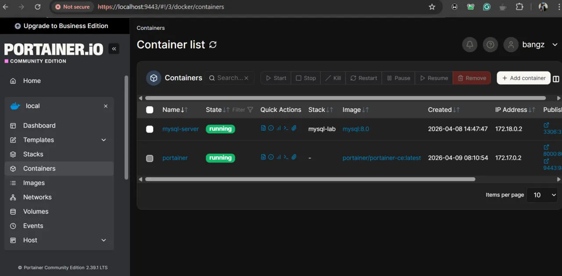Click the table's bottom horizontal scrollbar

coord(310,179)
